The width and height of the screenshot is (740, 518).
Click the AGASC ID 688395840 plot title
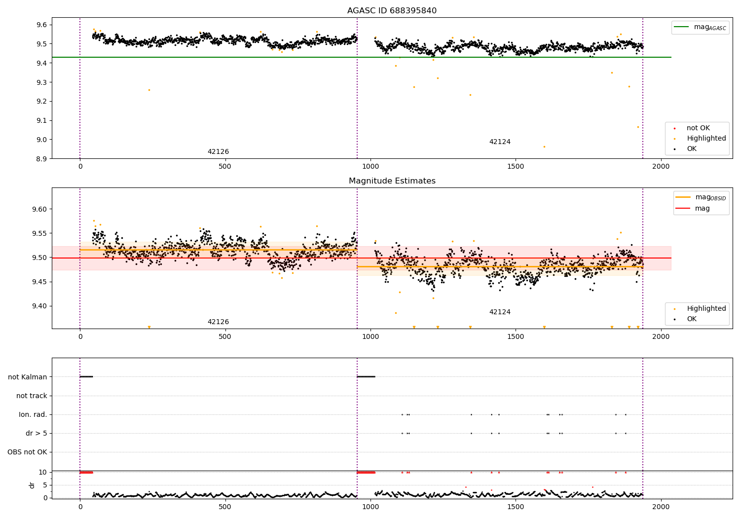[392, 11]
